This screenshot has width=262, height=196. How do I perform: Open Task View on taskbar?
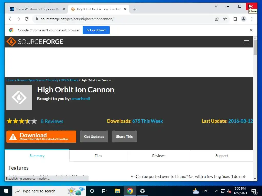point(104,191)
